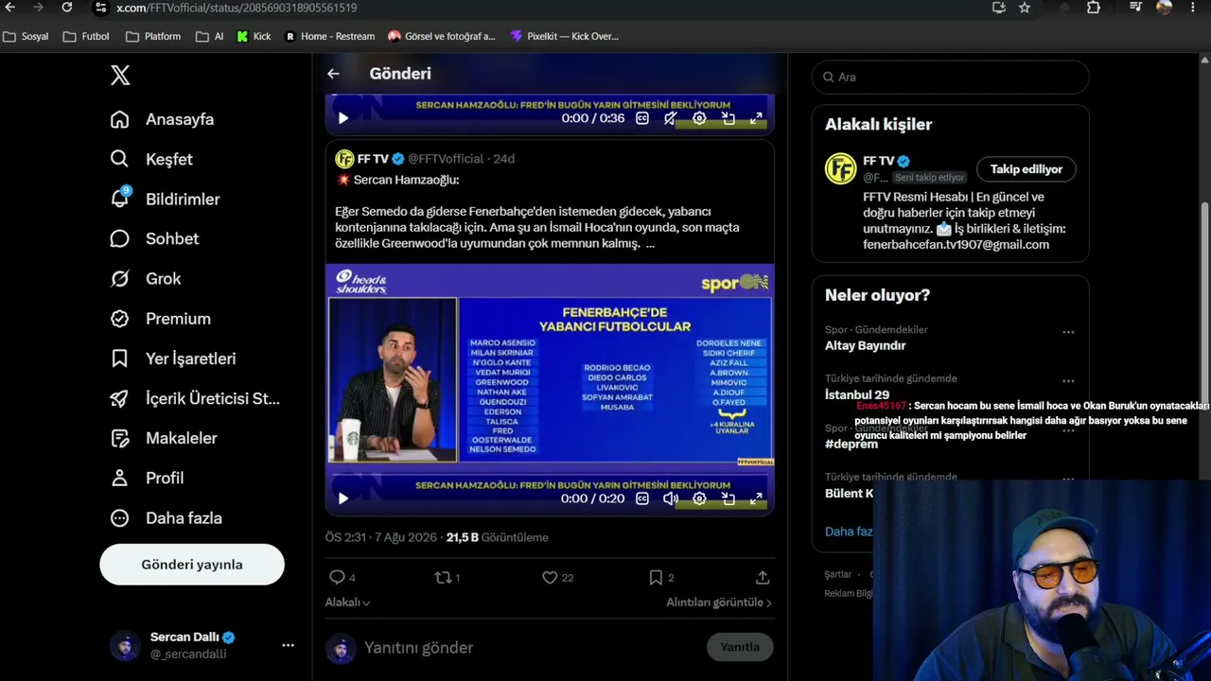Screen dimensions: 1211x681
Task: Open Keşfet in the sidebar
Action: (151, 159)
